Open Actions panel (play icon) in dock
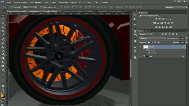189x106 pixels. [x=135, y=19]
